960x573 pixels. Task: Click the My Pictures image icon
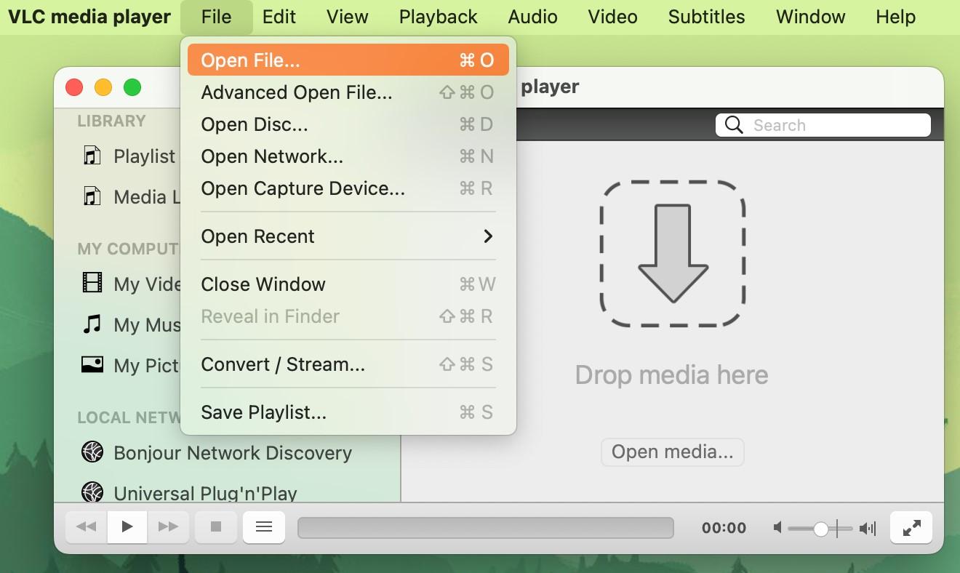point(92,364)
